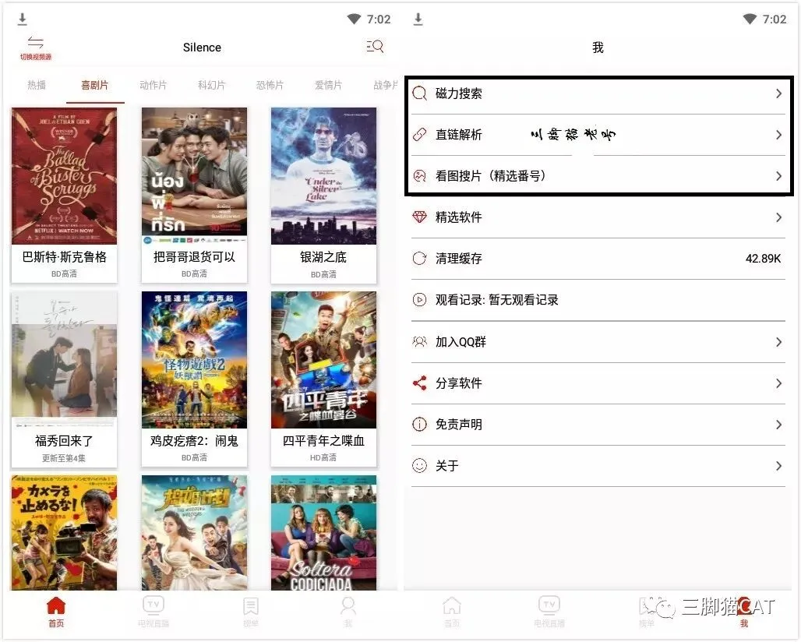This screenshot has height=642, width=801.
Task: Open the 福秀回来了 poster
Action: (x=65, y=359)
